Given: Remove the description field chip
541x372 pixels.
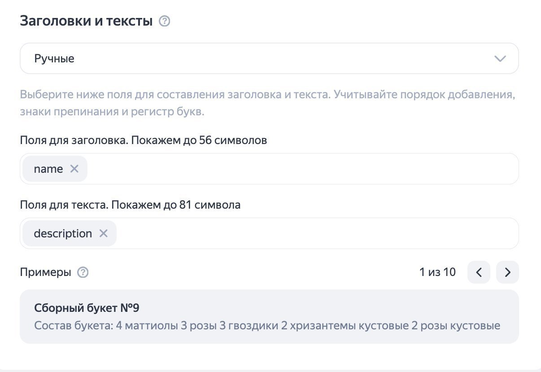Looking at the screenshot, I should pos(103,233).
